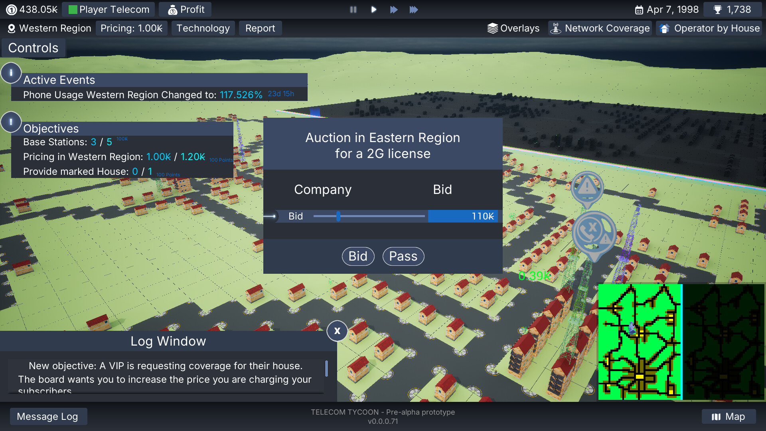The image size is (766, 431).
Task: Open the Technology menu
Action: pyautogui.click(x=203, y=28)
